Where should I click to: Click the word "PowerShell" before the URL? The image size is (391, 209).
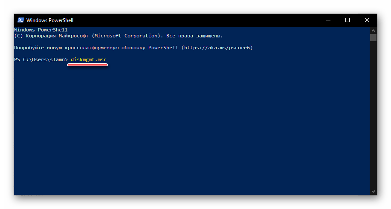[x=163, y=48]
